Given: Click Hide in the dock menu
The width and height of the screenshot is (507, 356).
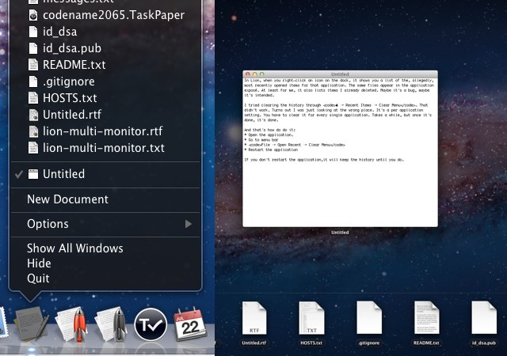Looking at the screenshot, I should (39, 263).
